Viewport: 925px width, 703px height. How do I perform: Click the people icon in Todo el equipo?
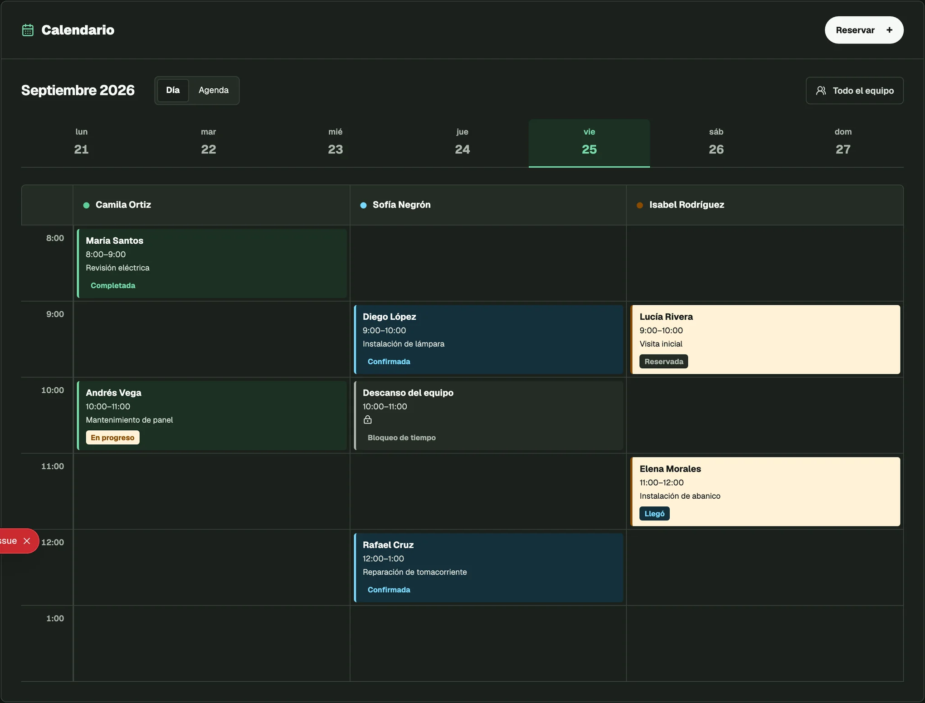tap(821, 91)
